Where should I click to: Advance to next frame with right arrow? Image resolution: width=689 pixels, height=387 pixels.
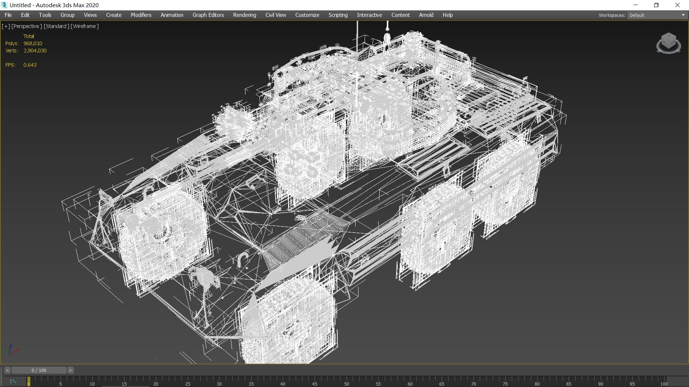(x=71, y=370)
